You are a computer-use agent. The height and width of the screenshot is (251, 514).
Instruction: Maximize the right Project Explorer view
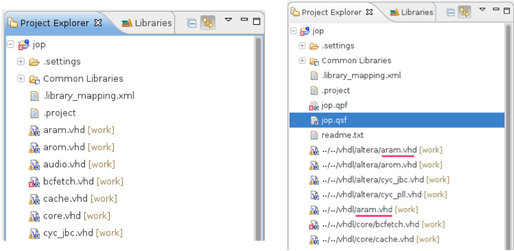[x=507, y=11]
